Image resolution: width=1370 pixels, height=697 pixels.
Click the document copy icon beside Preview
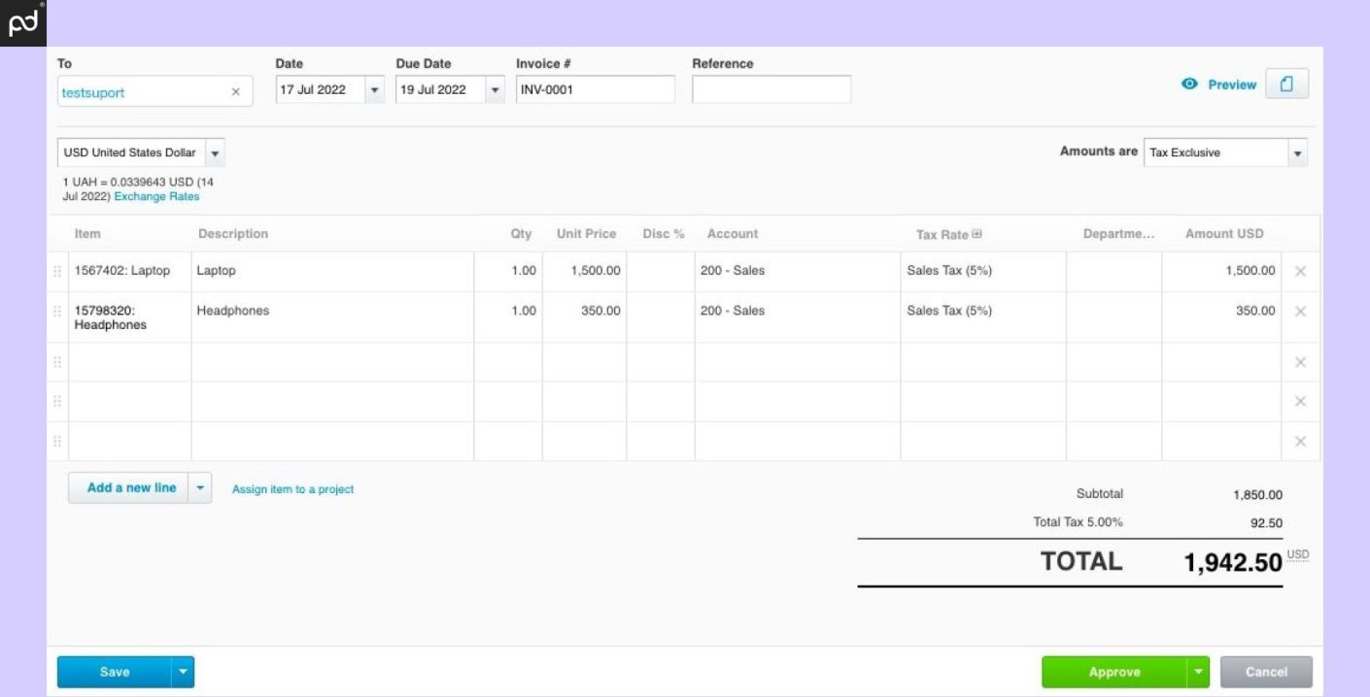(x=1287, y=83)
